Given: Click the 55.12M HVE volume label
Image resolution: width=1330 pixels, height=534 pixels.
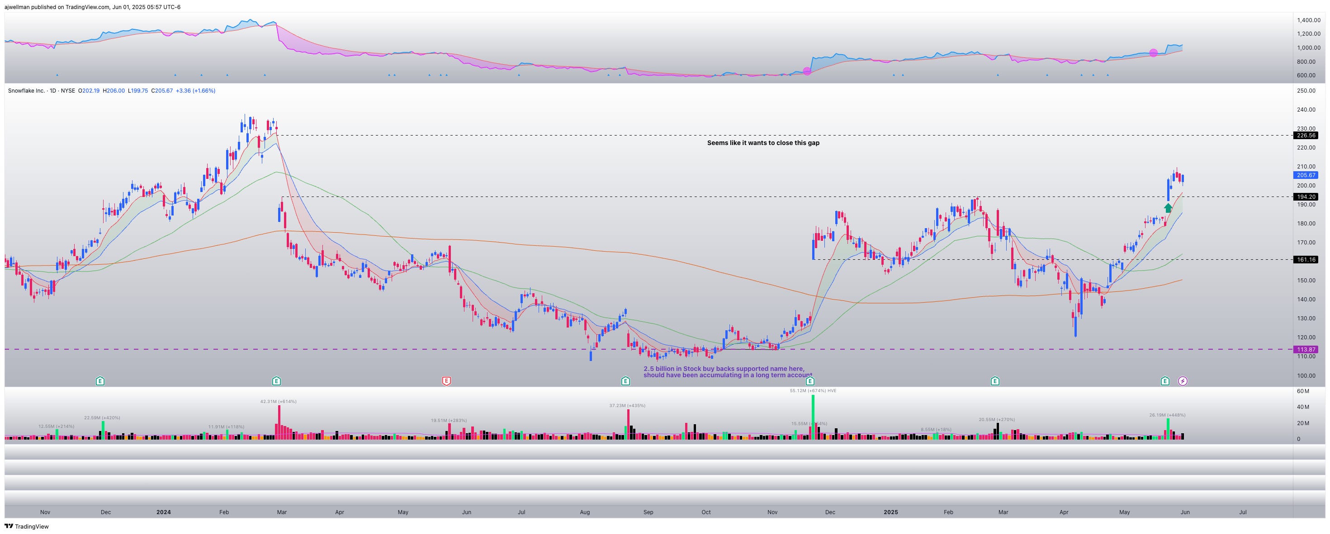Looking at the screenshot, I should (x=813, y=391).
